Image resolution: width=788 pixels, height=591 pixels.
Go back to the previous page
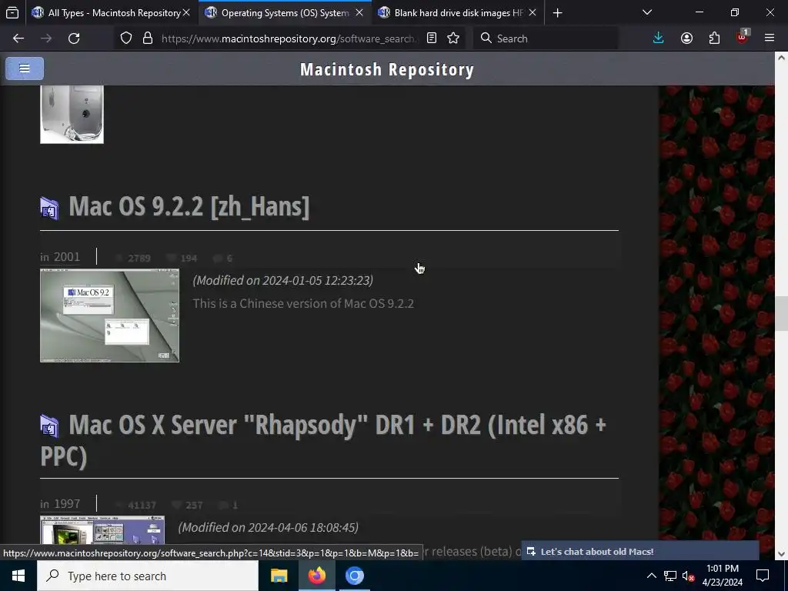[18, 38]
